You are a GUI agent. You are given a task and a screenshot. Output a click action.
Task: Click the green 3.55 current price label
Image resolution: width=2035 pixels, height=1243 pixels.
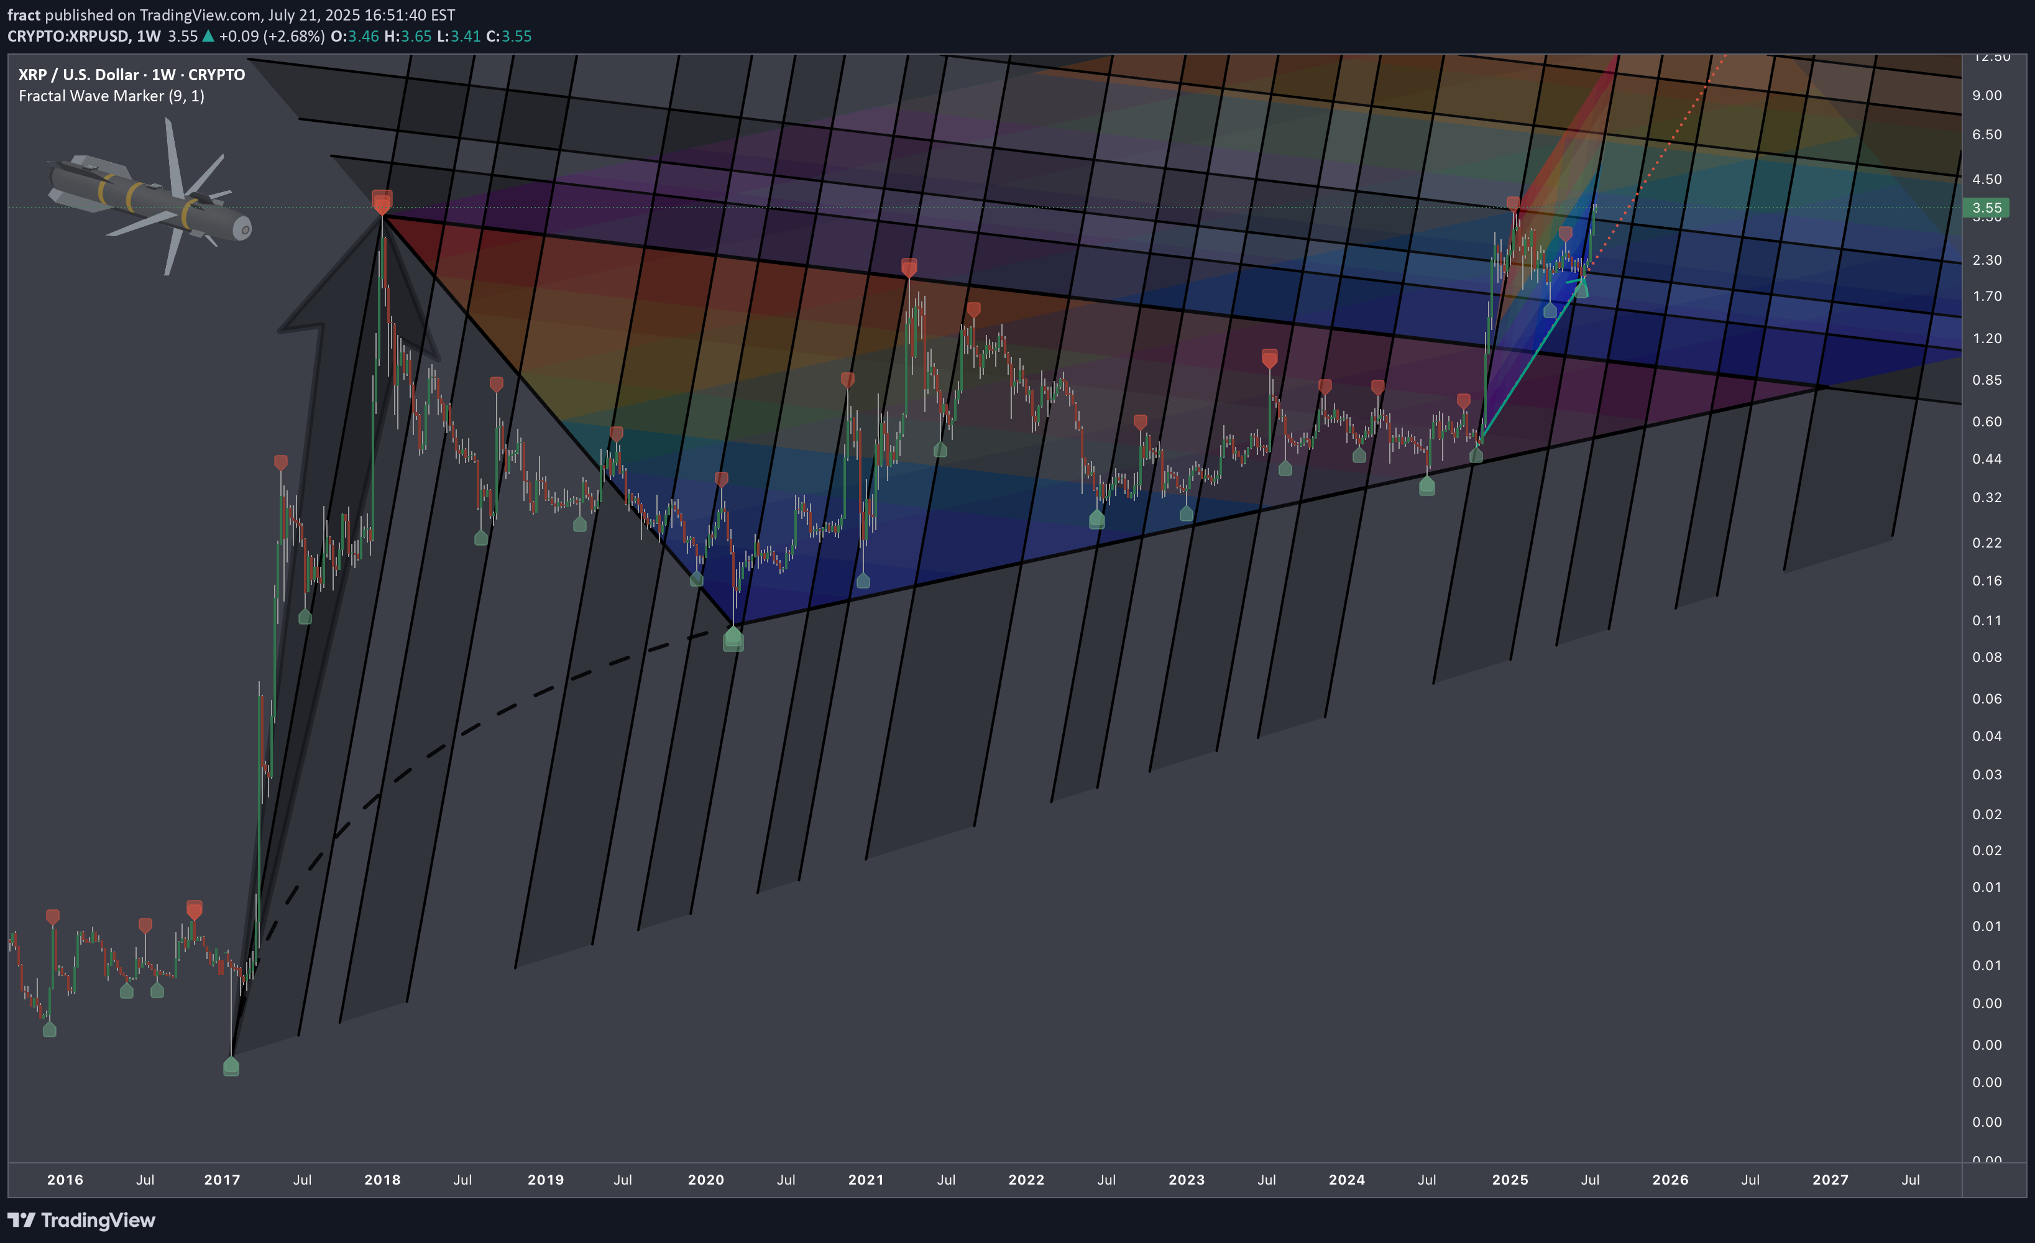(x=1987, y=208)
